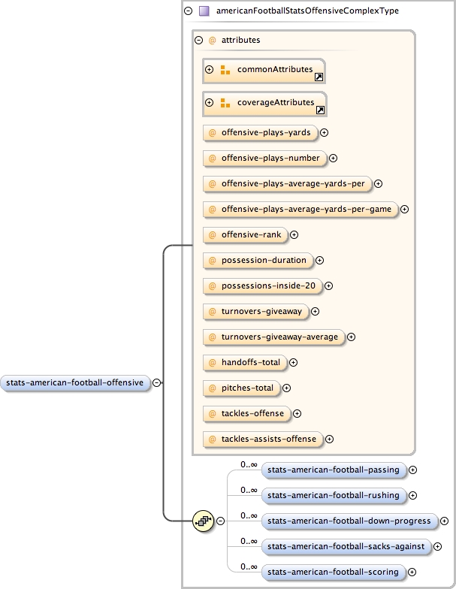
Task: Expand the coverageAttributes group
Action: click(210, 103)
